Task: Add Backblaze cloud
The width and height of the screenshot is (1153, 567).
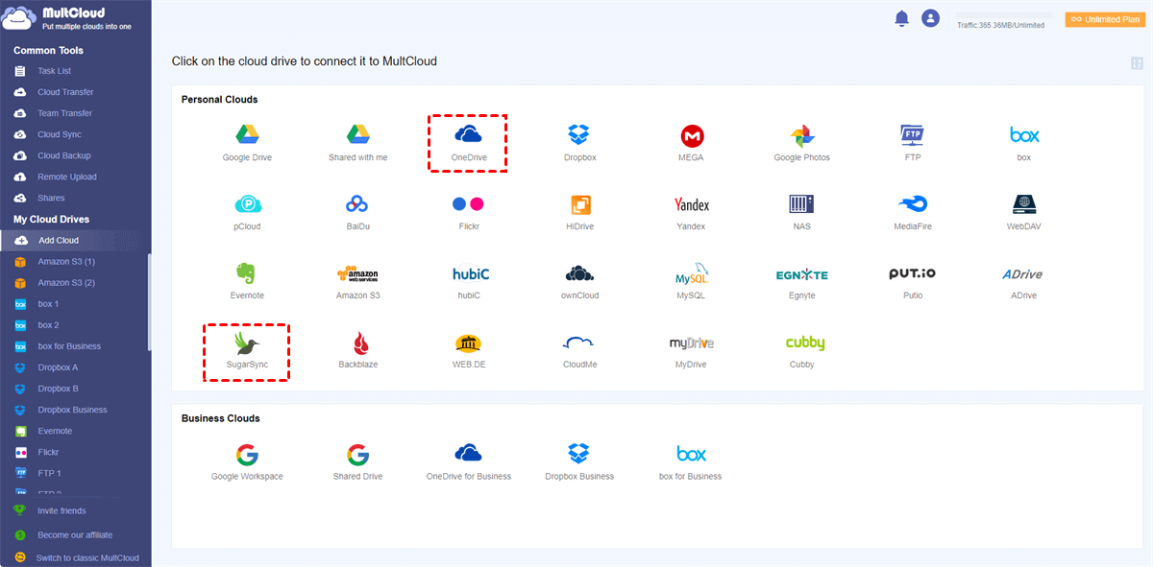Action: [x=358, y=351]
